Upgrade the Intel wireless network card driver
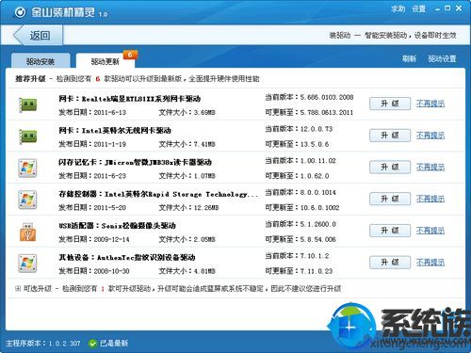Screen dimensions: 471x353 (390, 136)
